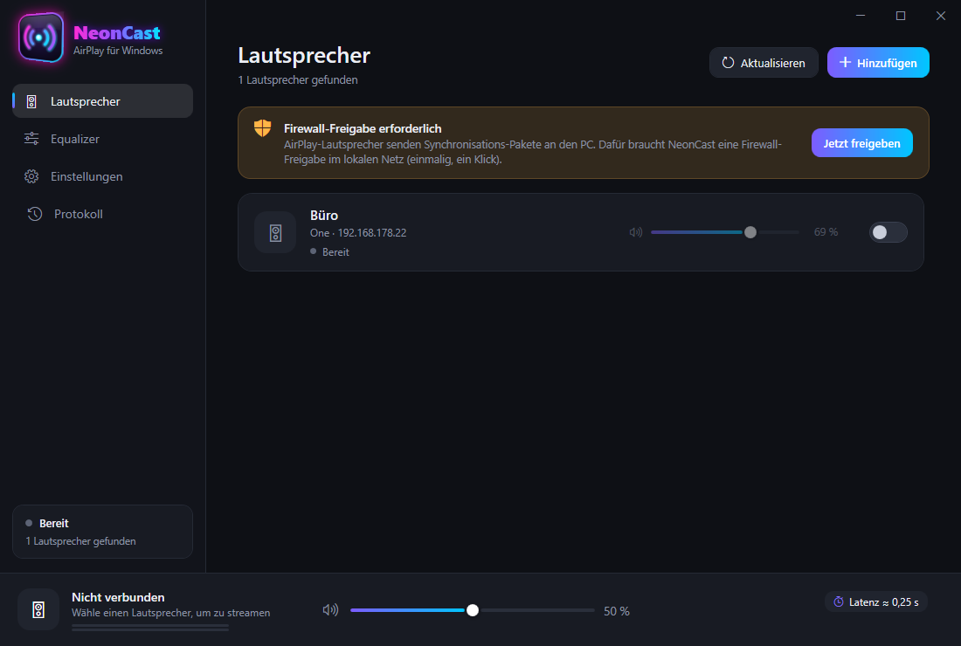The height and width of the screenshot is (646, 961).
Task: Click the gear icon beside Einstellungen
Action: (x=31, y=176)
